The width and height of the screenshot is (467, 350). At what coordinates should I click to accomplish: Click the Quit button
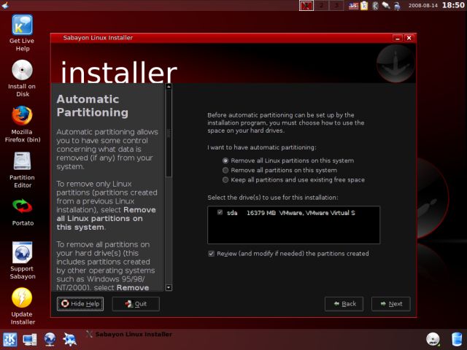[135, 303]
